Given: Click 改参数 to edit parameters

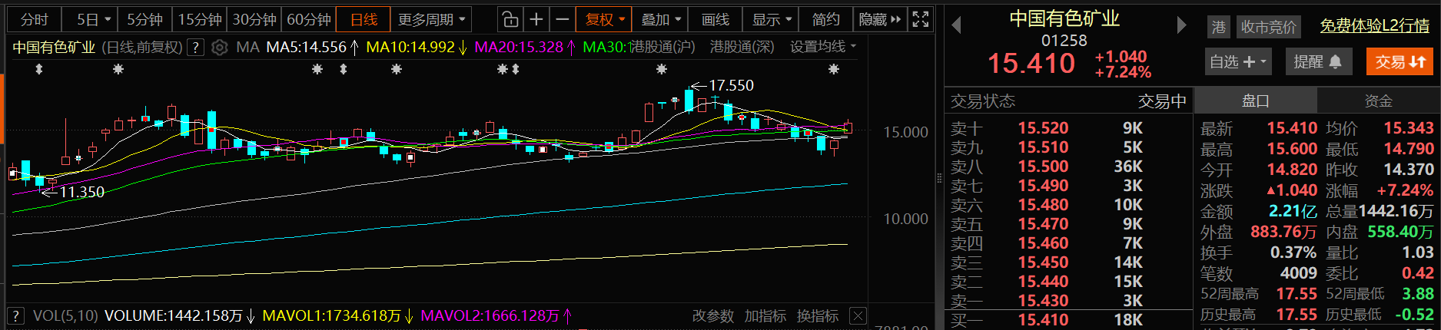Looking at the screenshot, I should click(713, 316).
